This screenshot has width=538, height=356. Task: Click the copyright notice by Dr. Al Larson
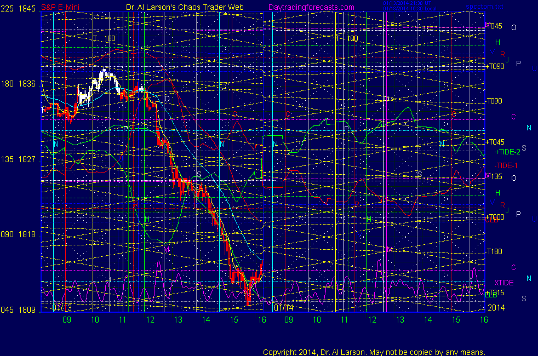click(x=374, y=352)
